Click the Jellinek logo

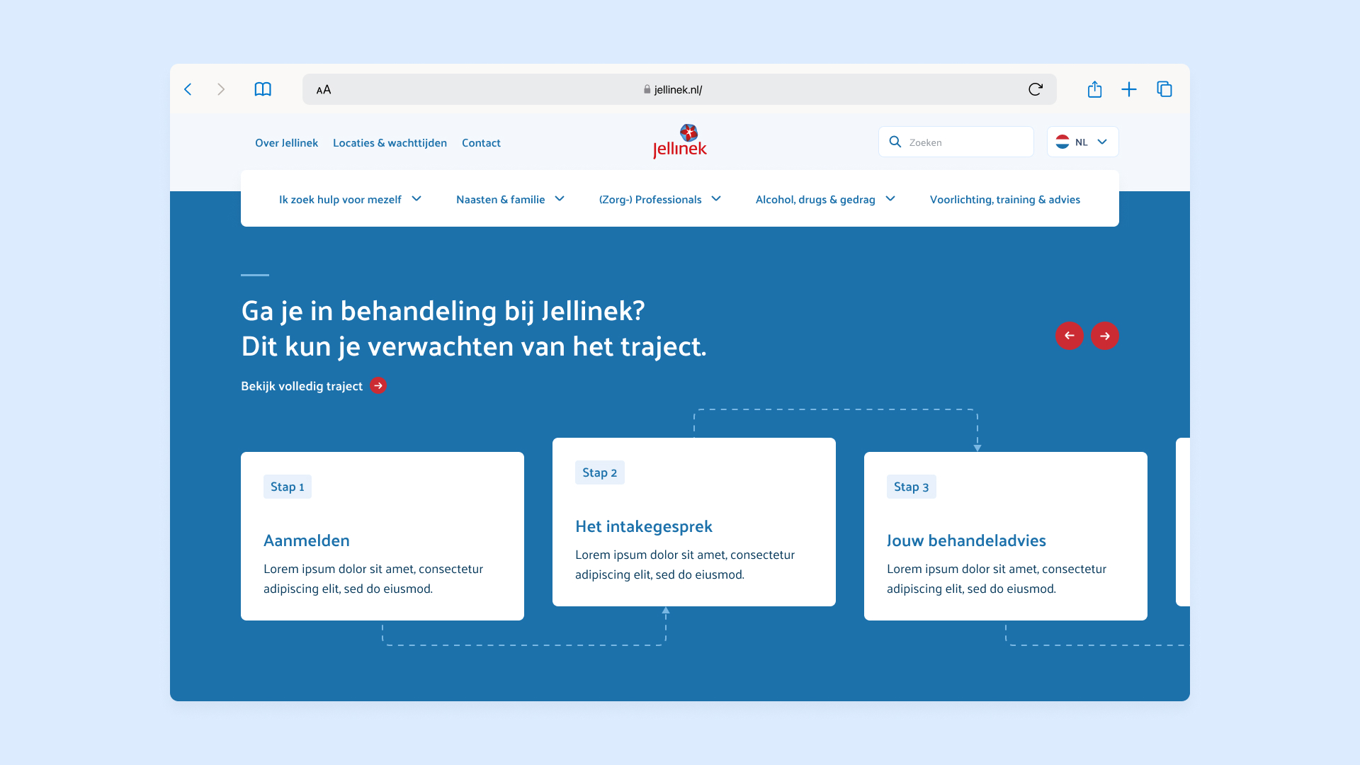(680, 142)
